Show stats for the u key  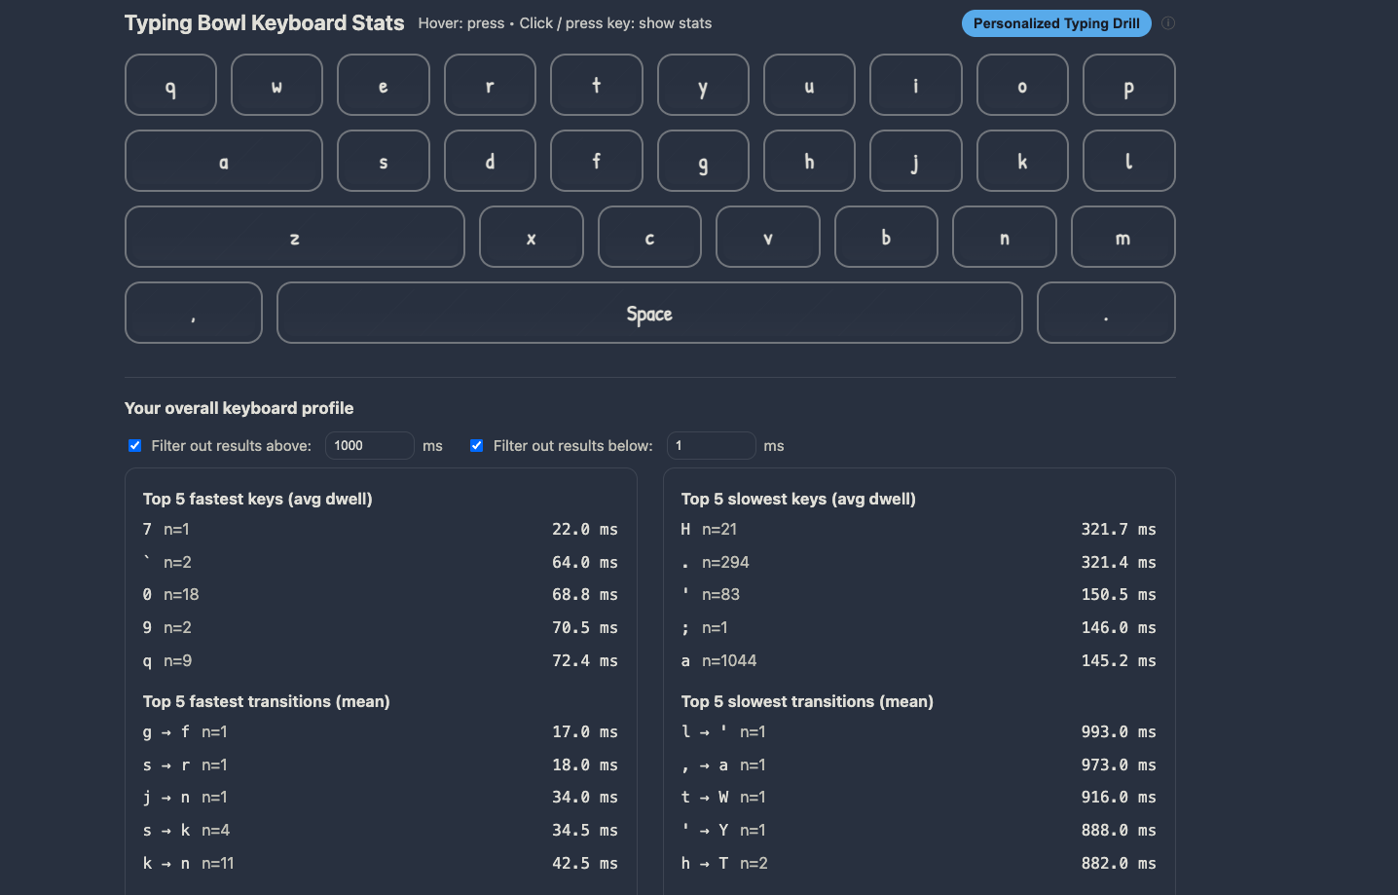(x=809, y=85)
